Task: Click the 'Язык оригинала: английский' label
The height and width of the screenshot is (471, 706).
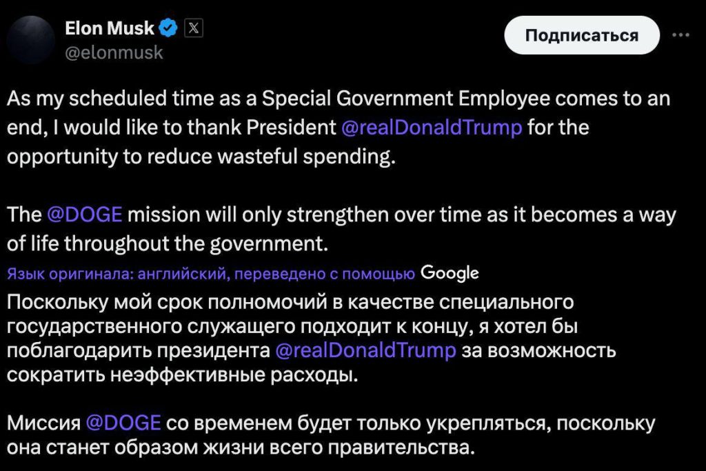Action: click(117, 274)
